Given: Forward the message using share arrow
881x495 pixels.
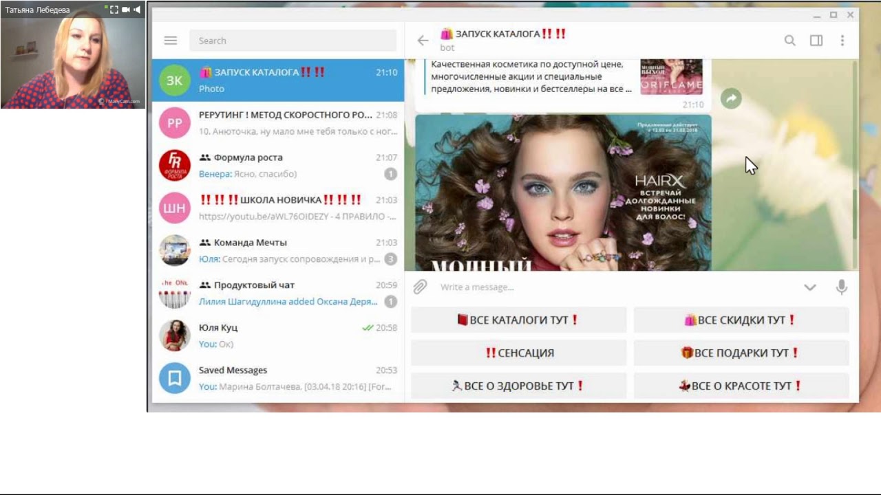Looking at the screenshot, I should click(x=731, y=99).
